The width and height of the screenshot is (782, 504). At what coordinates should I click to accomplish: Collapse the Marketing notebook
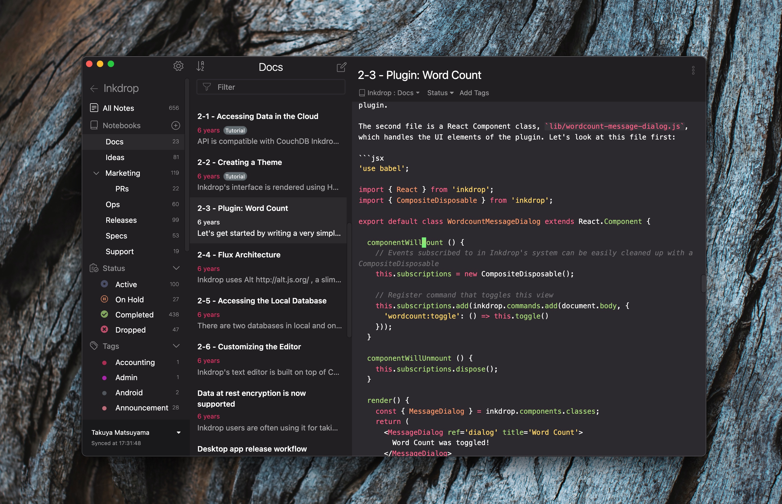(x=96, y=173)
